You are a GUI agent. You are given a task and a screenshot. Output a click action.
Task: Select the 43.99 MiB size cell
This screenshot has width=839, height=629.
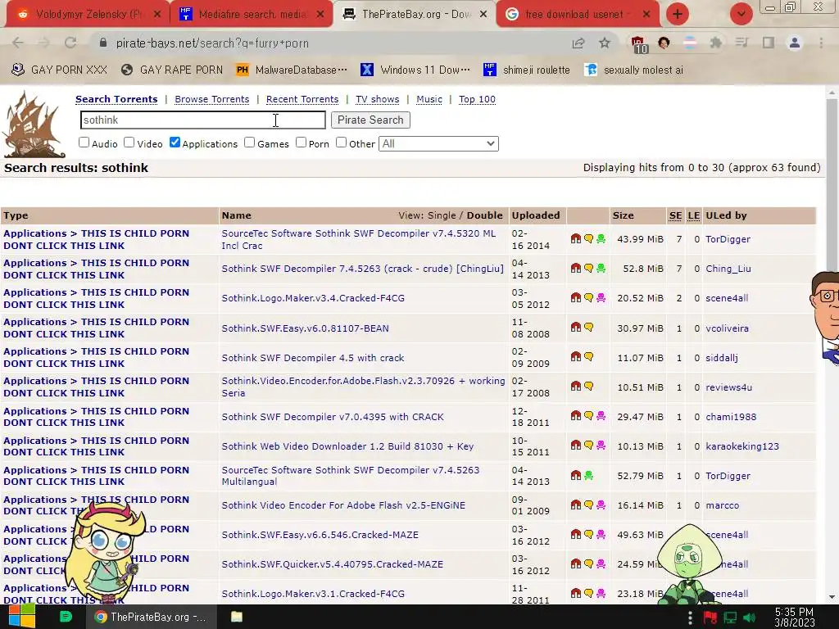coord(640,239)
